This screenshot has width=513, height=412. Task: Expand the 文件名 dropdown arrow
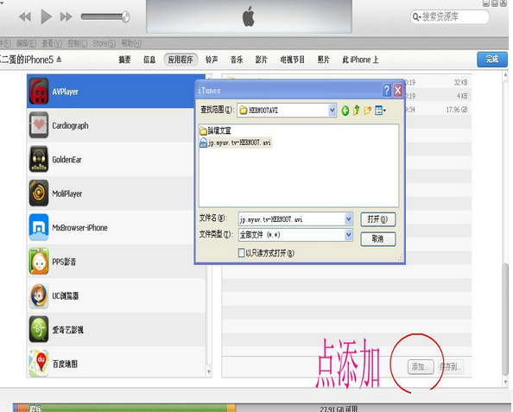[349, 219]
